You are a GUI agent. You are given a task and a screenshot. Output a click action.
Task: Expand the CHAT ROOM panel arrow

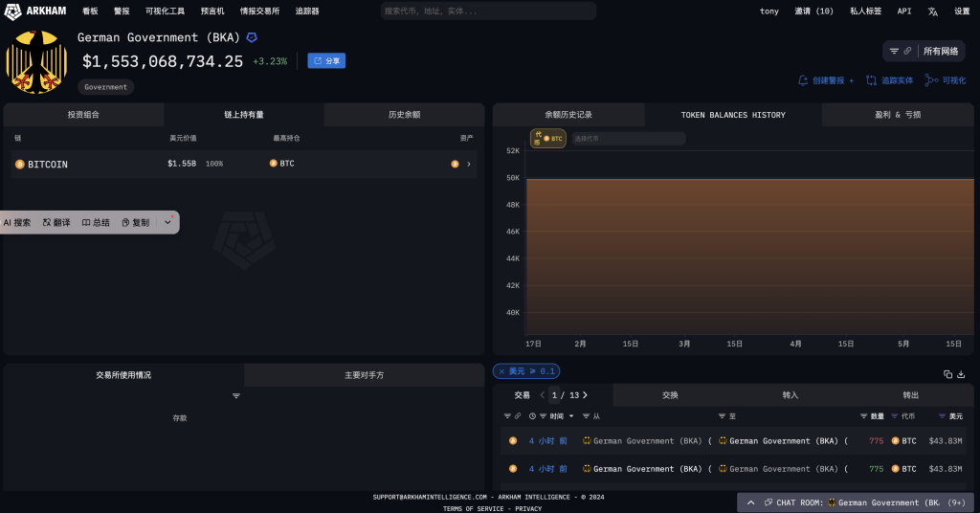pos(751,502)
